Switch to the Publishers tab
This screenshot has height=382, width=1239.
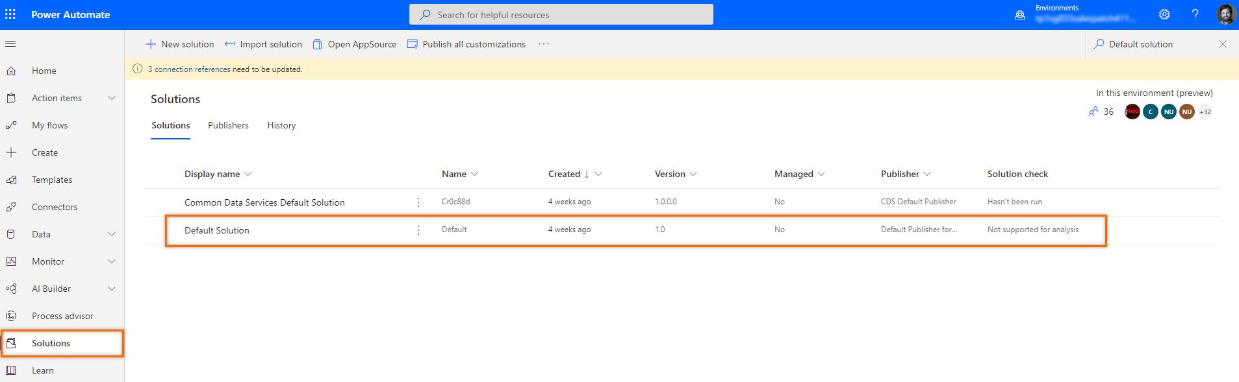(x=228, y=125)
